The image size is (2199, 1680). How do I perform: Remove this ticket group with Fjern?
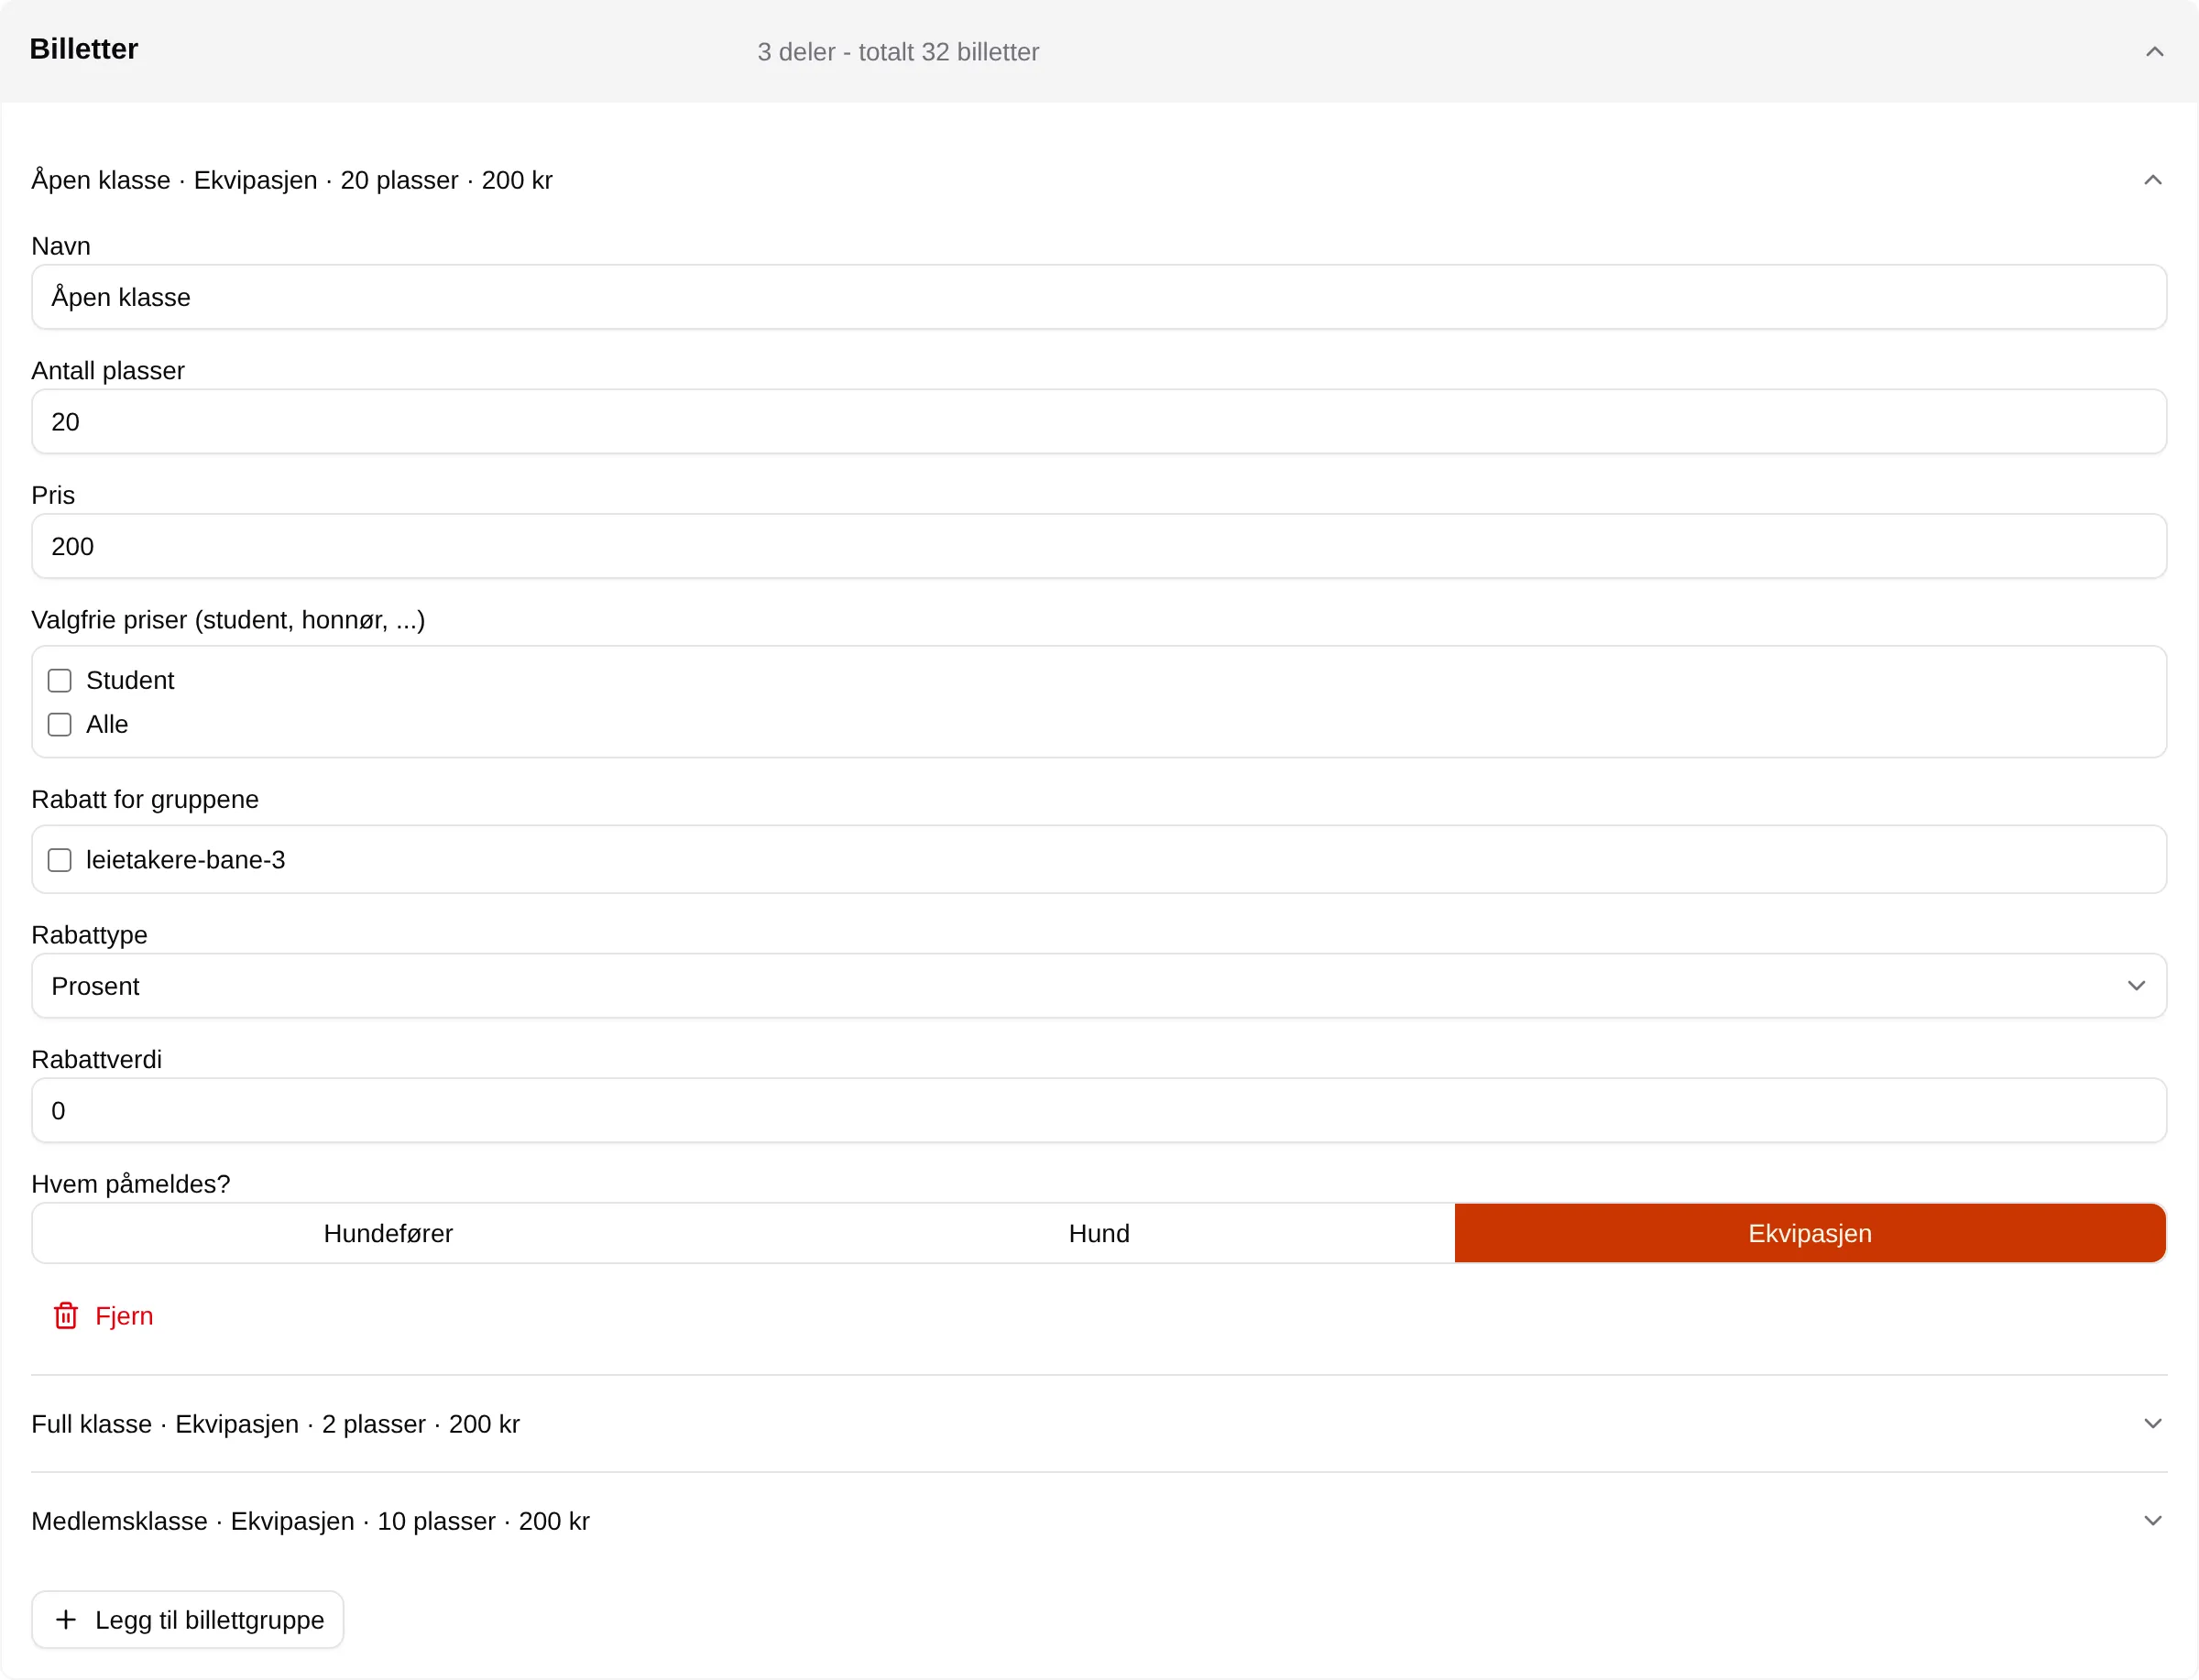[103, 1316]
